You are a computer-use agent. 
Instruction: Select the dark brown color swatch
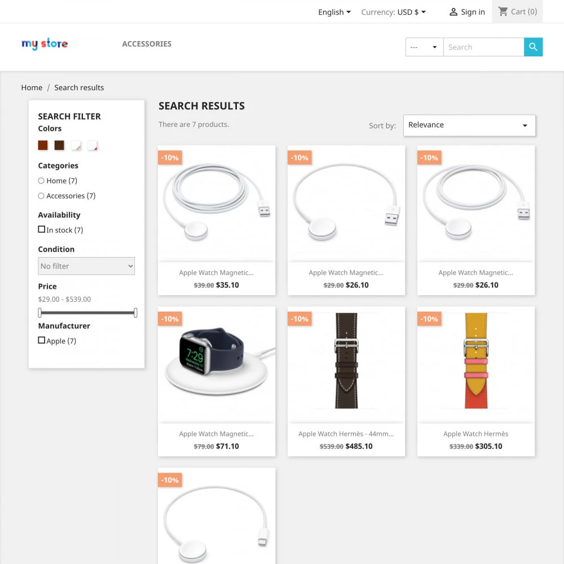coord(59,146)
